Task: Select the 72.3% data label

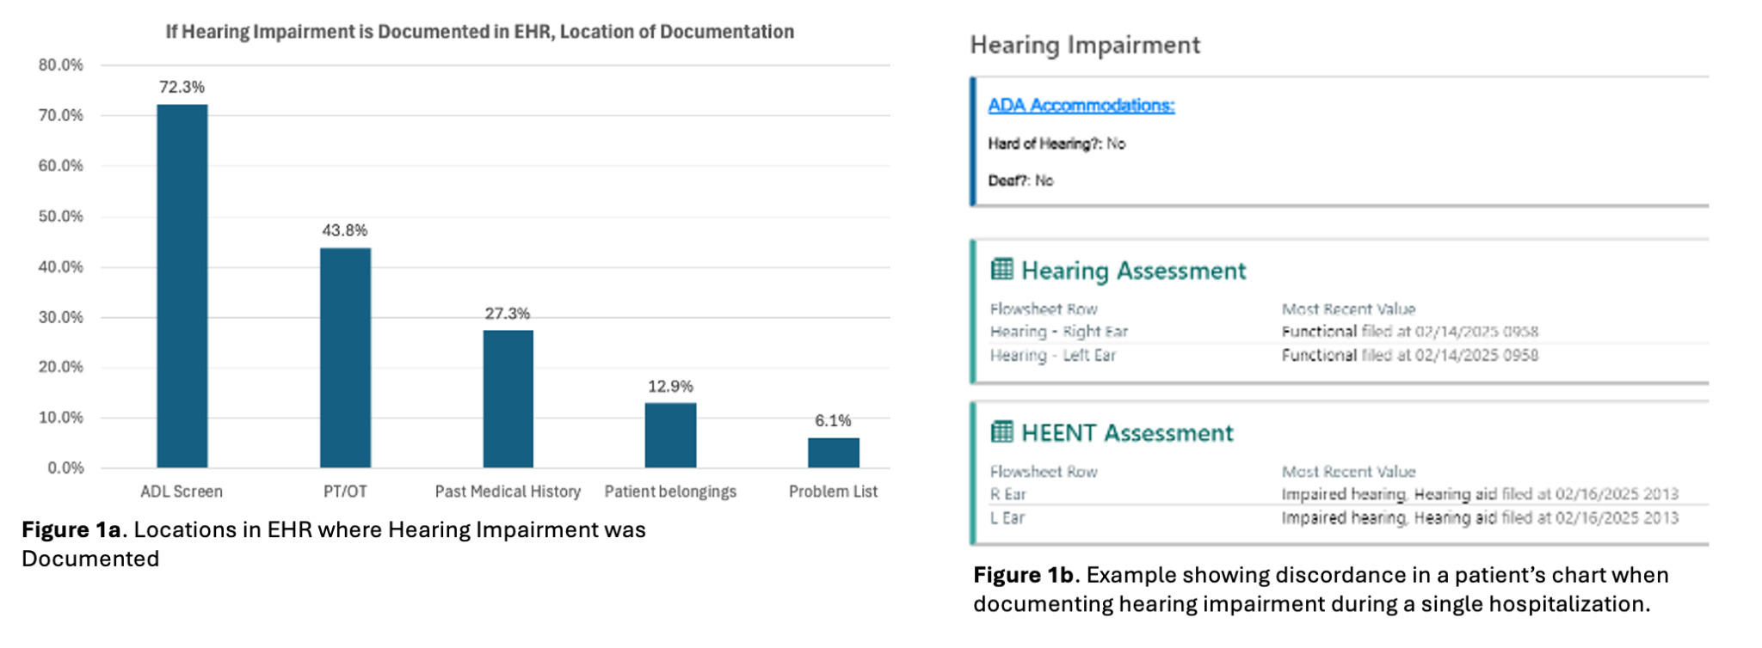Action: pyautogui.click(x=182, y=87)
